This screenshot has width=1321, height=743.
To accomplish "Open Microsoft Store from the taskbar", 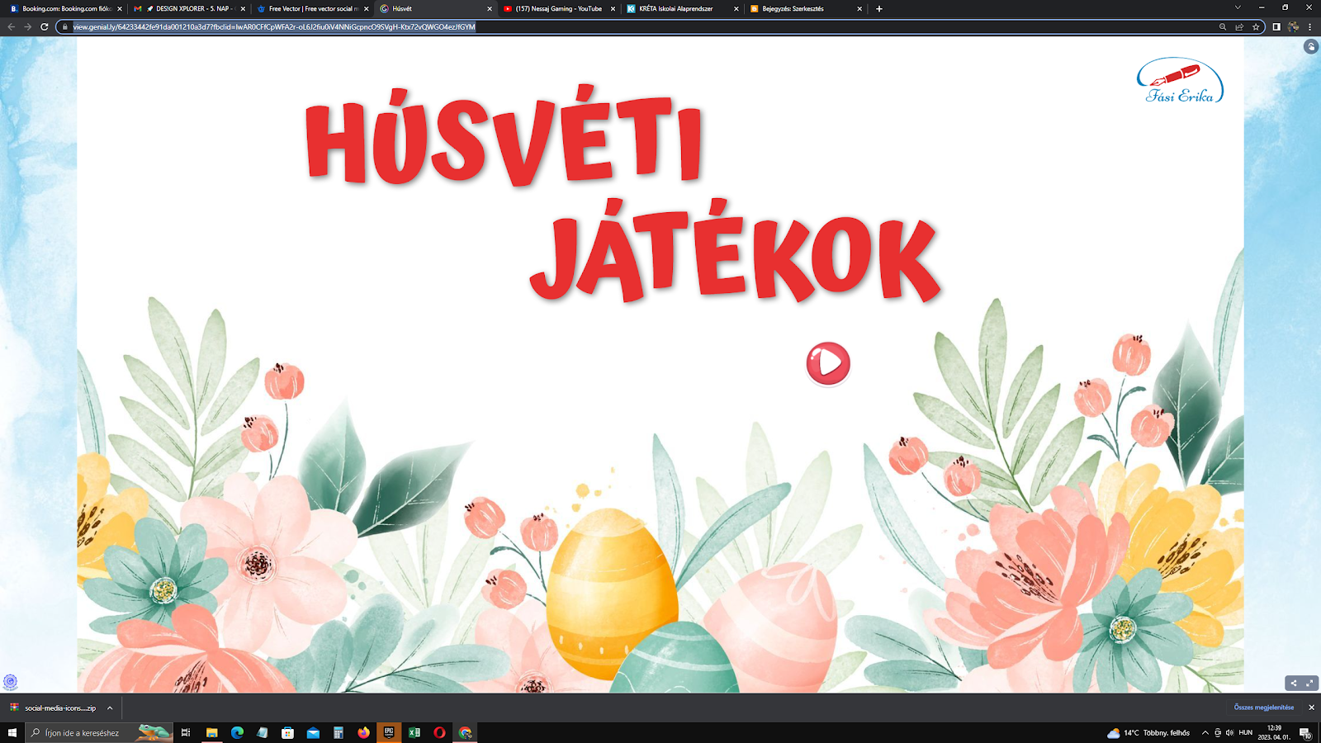I will pos(287,732).
